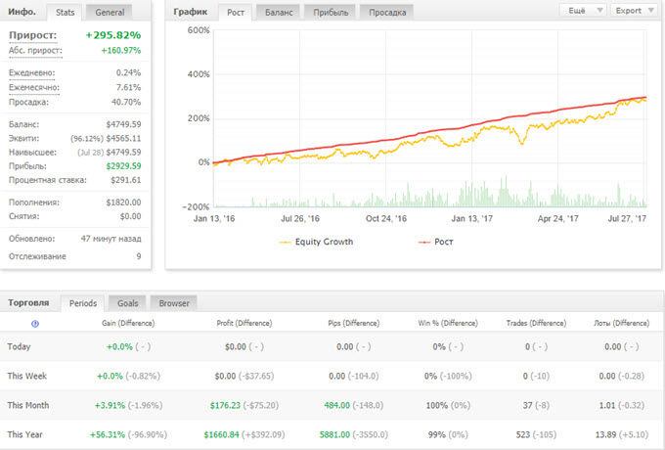Click This Year lots 13.89
This screenshot has width=665, height=450.
tap(605, 434)
